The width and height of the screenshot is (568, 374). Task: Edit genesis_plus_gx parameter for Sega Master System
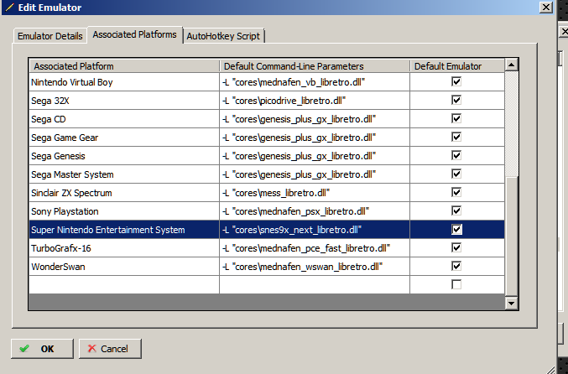click(x=315, y=174)
